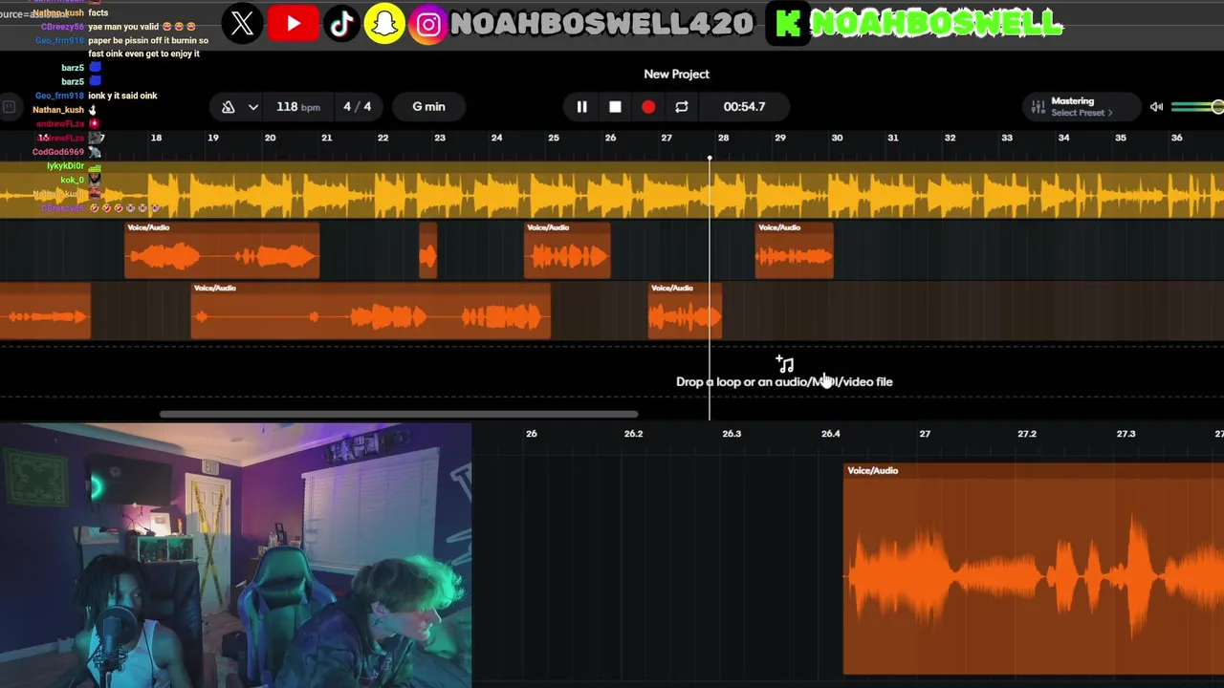1224x688 pixels.
Task: Click the horizontal timeline scrollbar
Action: 399,415
